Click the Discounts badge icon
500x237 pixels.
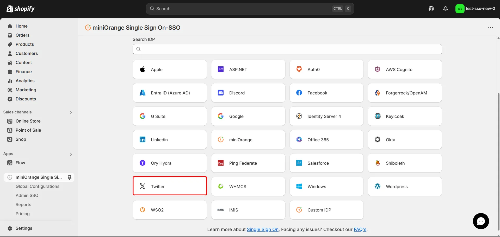pos(10,99)
